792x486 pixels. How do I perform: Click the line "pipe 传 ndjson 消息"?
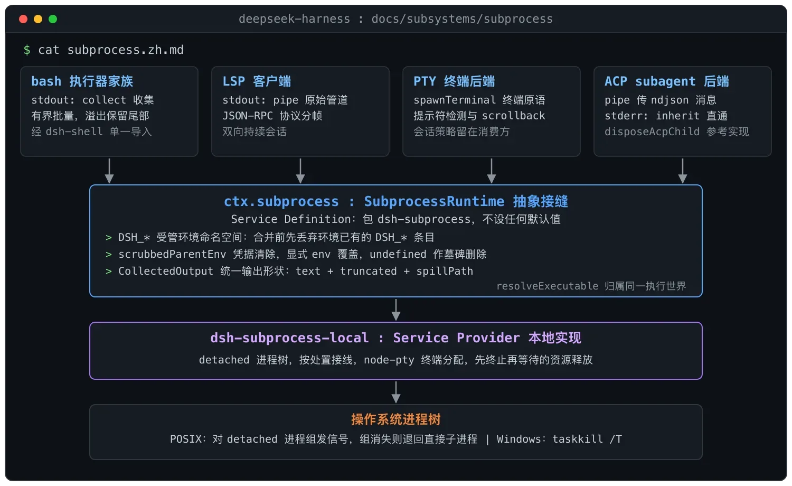tap(661, 100)
